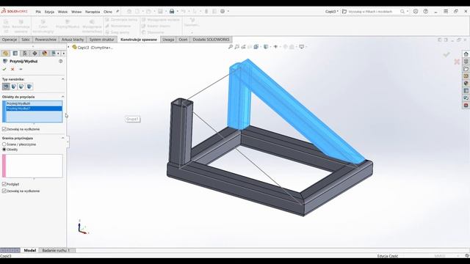Open the Narzędzia menu
The image size is (470, 264).
[93, 12]
